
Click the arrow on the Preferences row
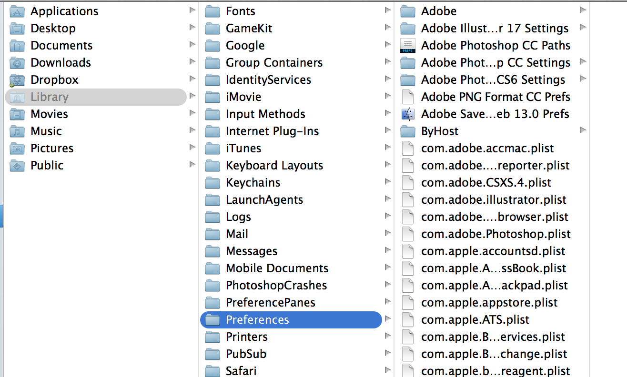388,319
